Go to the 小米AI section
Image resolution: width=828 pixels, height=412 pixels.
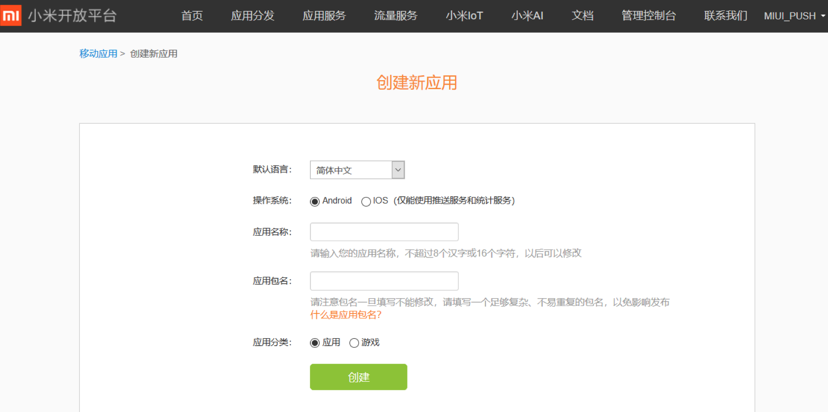pos(527,16)
